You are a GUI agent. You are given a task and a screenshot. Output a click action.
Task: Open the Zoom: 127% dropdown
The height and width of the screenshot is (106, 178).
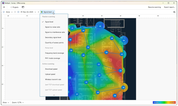pyautogui.click(x=18, y=103)
